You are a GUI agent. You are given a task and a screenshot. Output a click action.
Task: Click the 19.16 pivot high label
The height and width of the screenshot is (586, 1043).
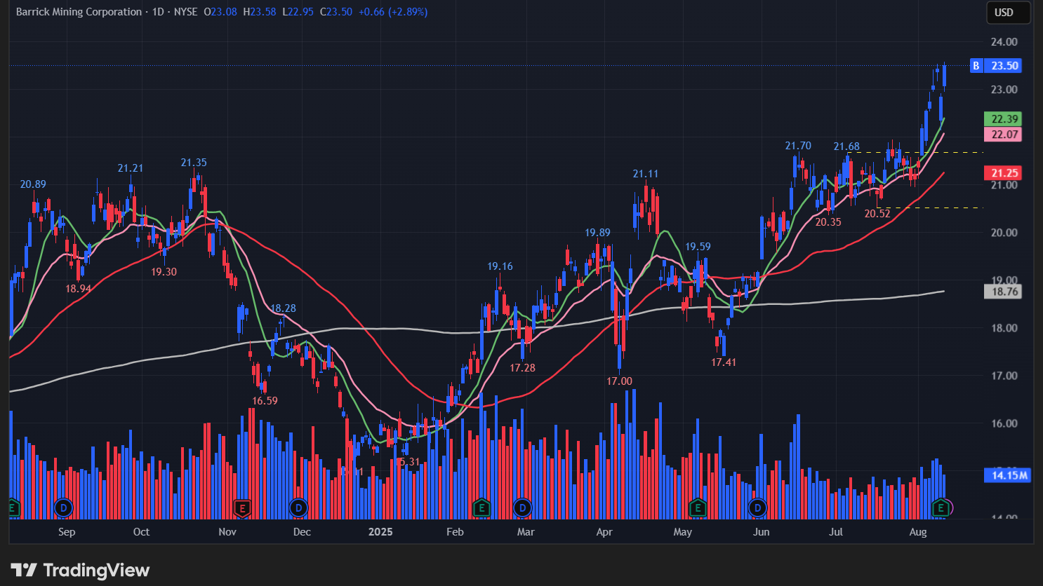500,266
